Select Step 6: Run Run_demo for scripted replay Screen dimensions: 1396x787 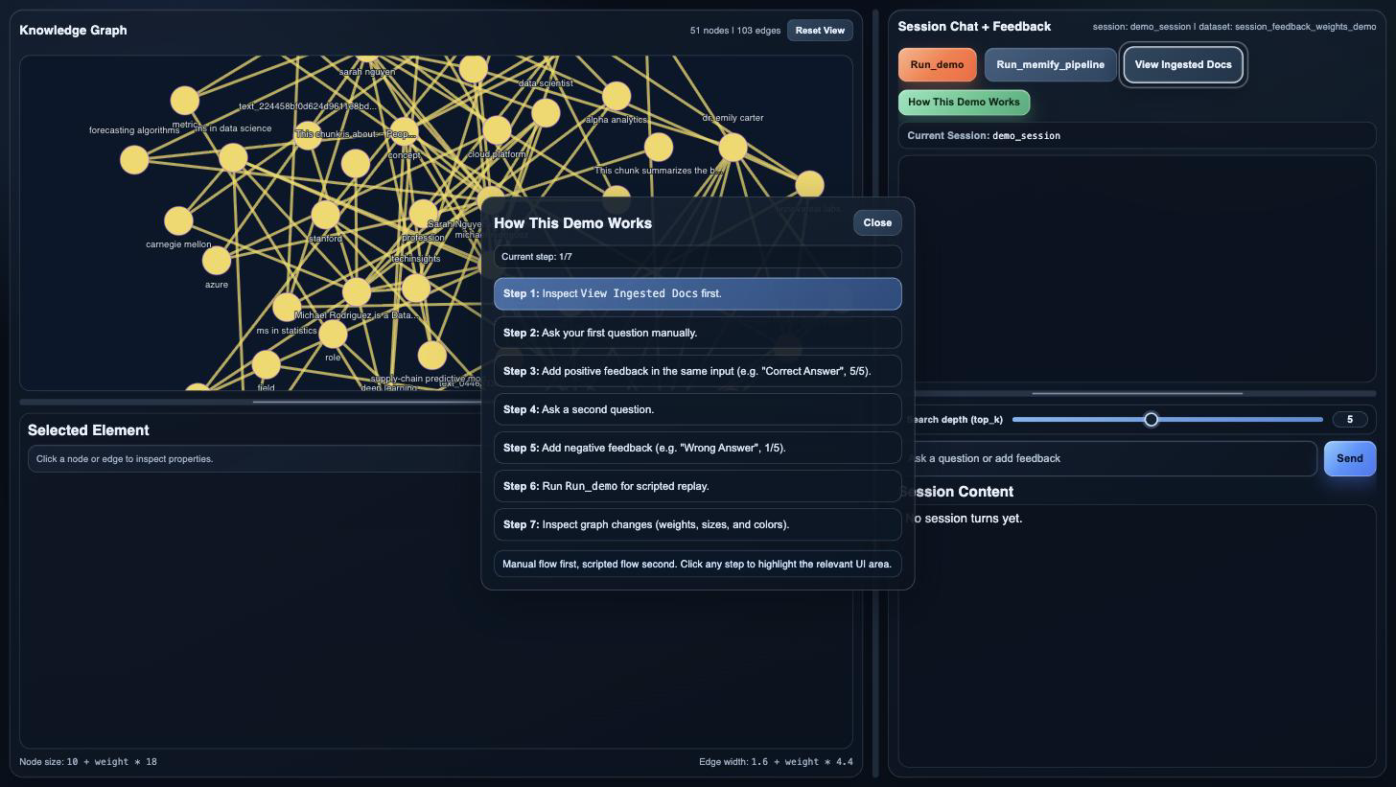coord(698,486)
